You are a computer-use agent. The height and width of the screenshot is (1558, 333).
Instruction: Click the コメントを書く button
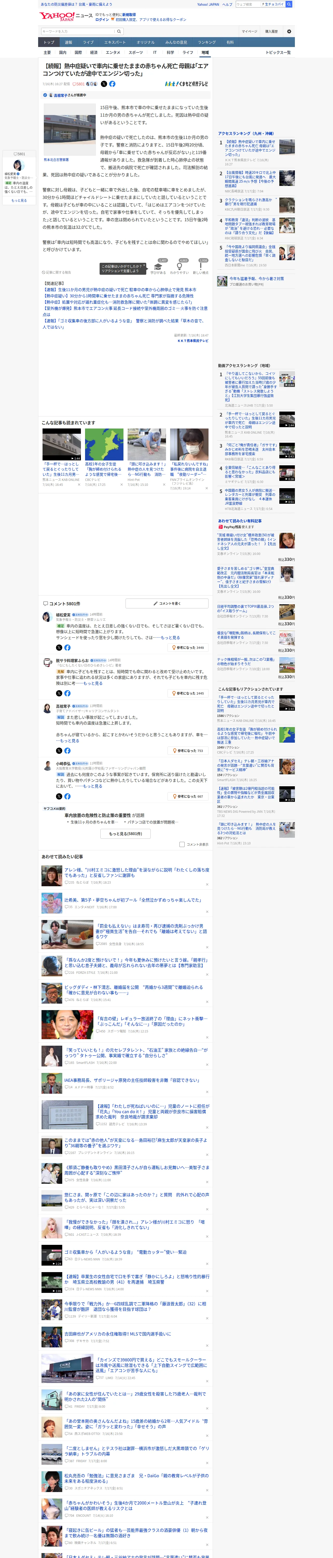coord(167,604)
